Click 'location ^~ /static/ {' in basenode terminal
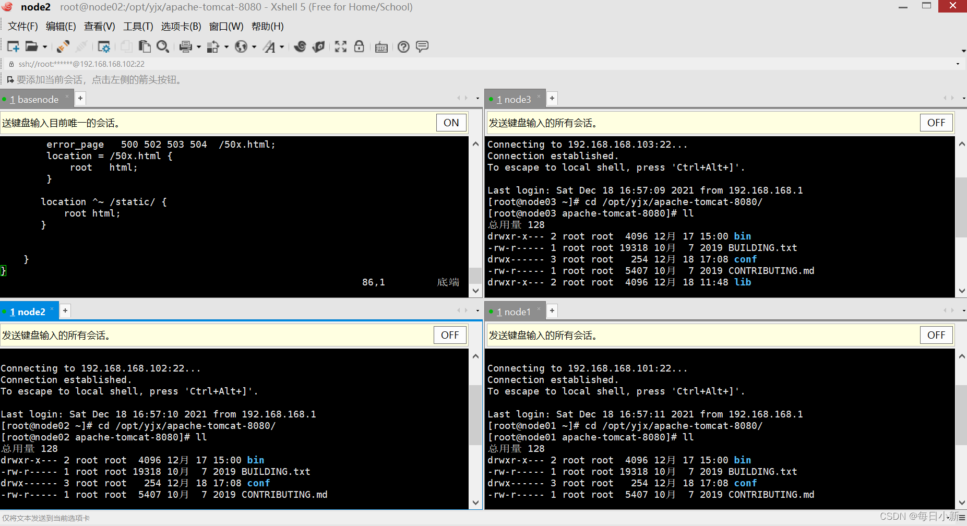 click(104, 202)
